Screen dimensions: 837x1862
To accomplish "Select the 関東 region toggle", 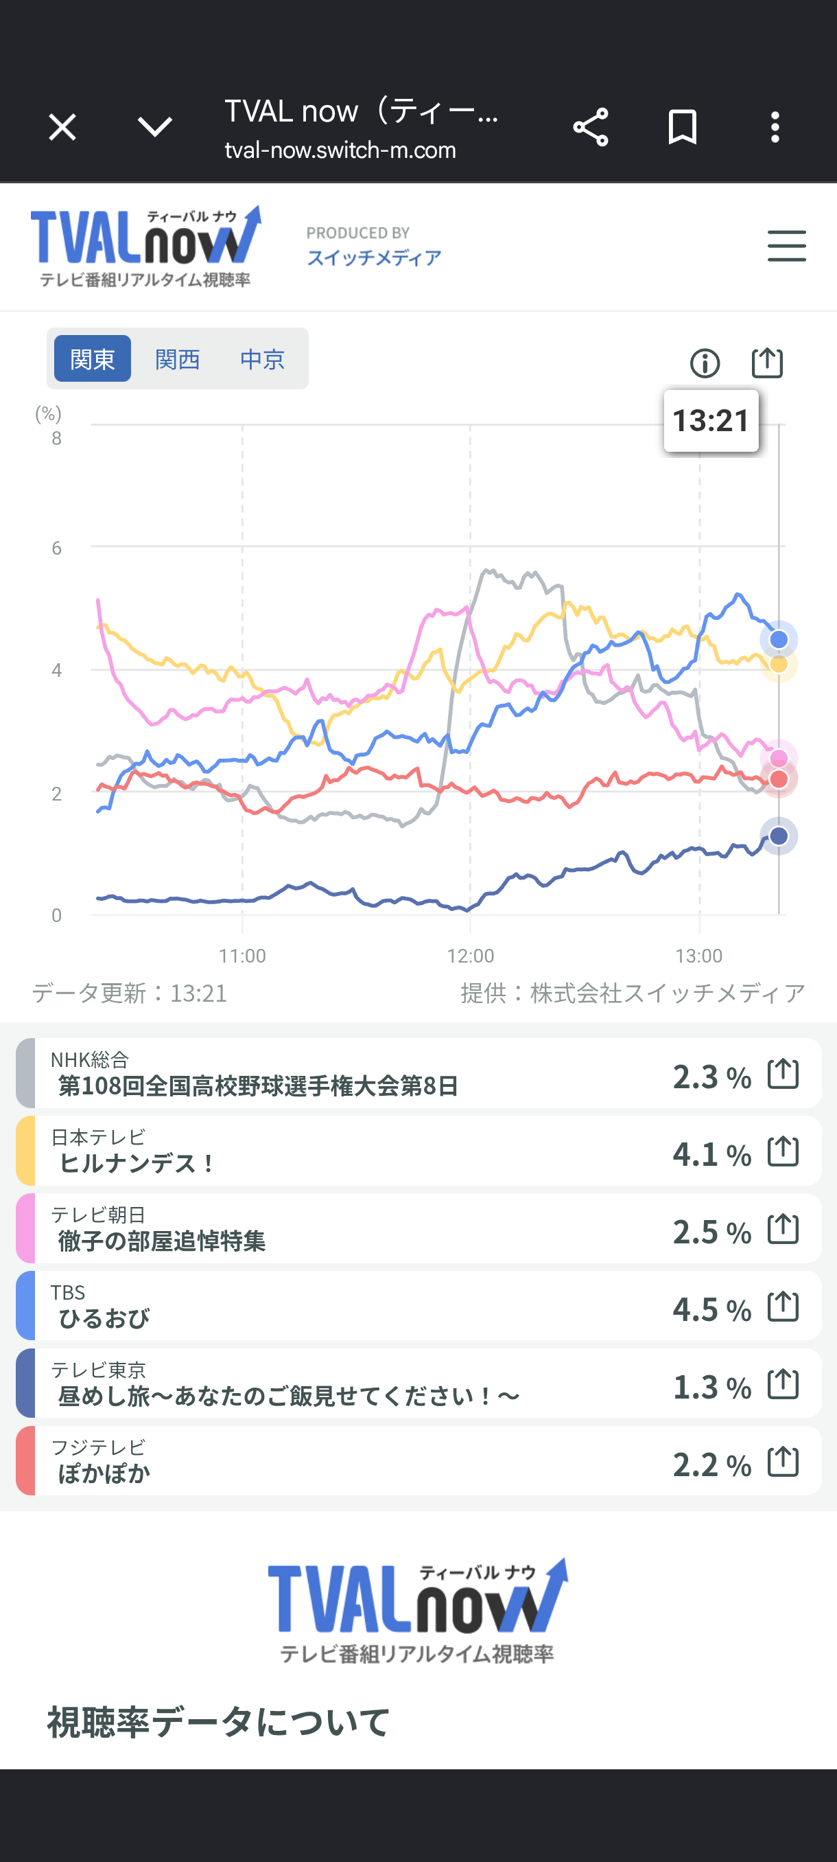I will click(93, 358).
